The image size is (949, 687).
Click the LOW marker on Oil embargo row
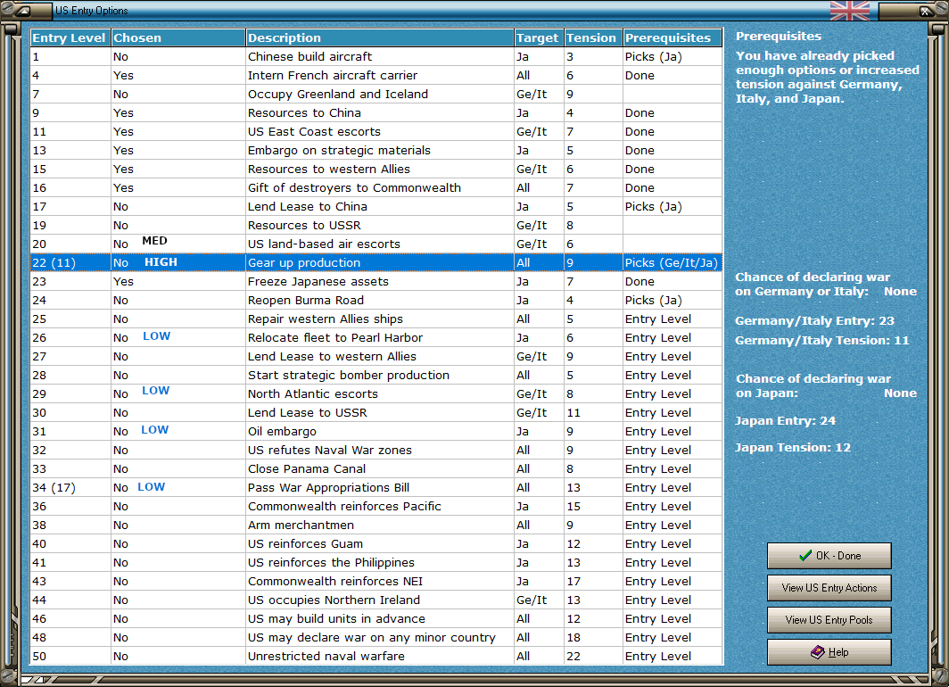point(155,430)
